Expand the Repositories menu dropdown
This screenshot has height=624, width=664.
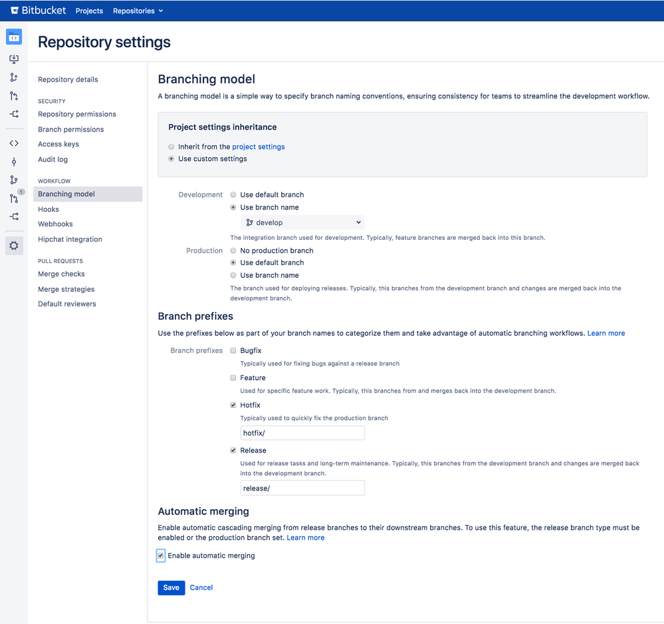(x=138, y=11)
